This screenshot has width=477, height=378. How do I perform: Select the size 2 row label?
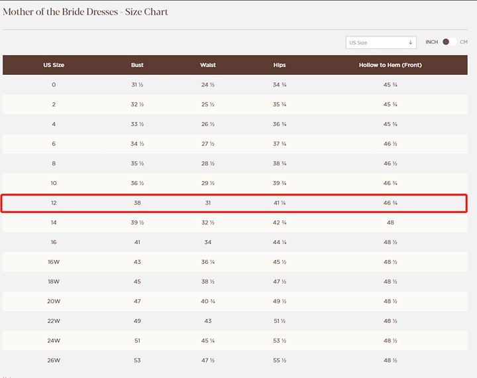coord(54,105)
